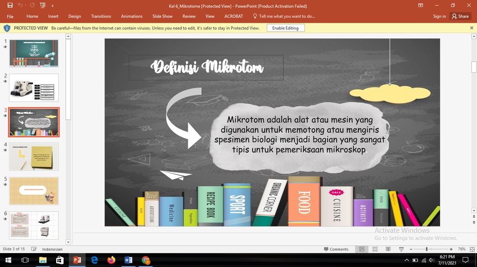Click the slide editor scroll-up arrow

pos(474,37)
